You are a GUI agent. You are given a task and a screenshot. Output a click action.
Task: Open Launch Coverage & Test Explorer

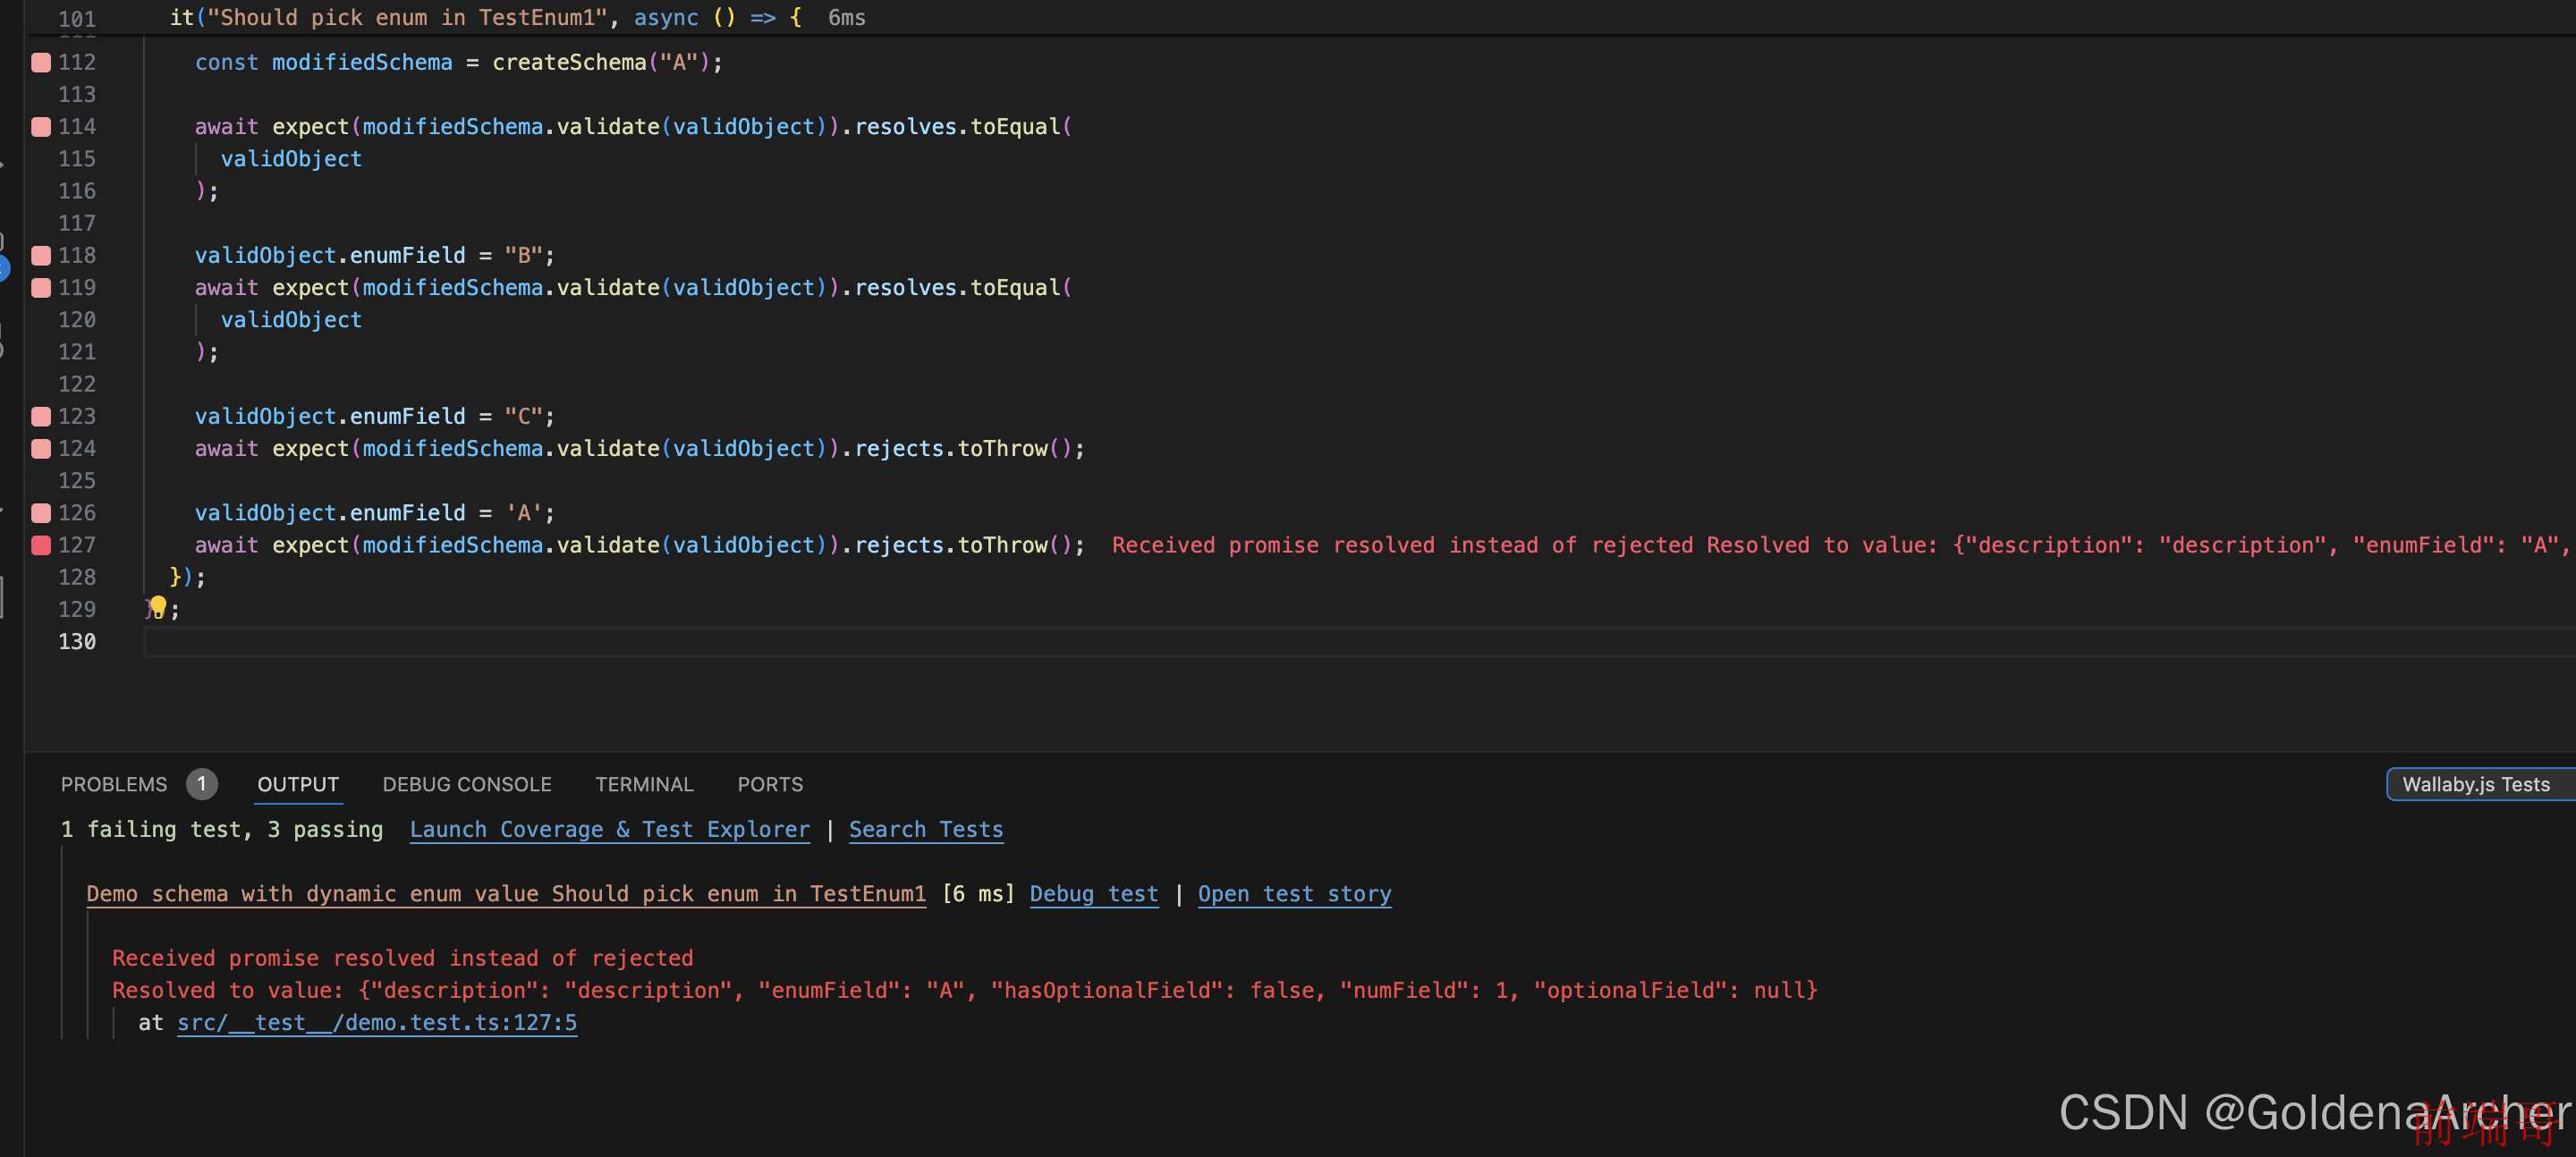[x=609, y=831]
